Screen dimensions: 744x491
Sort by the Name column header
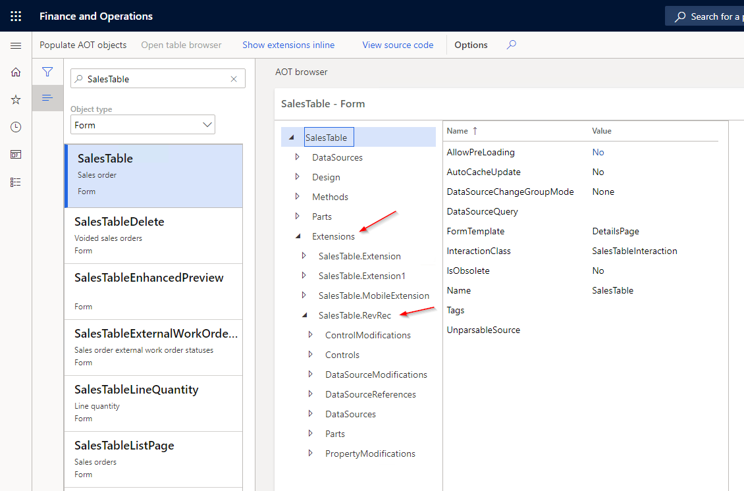458,131
